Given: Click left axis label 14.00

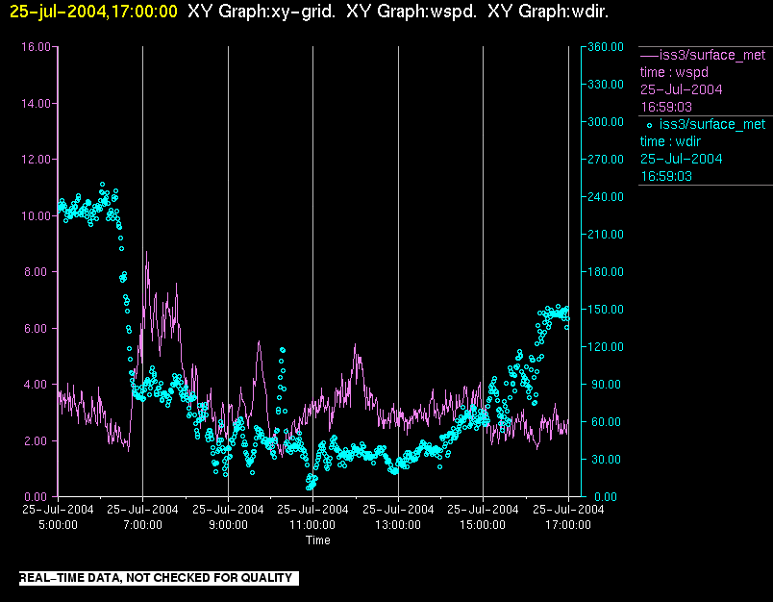Looking at the screenshot, I should point(36,103).
